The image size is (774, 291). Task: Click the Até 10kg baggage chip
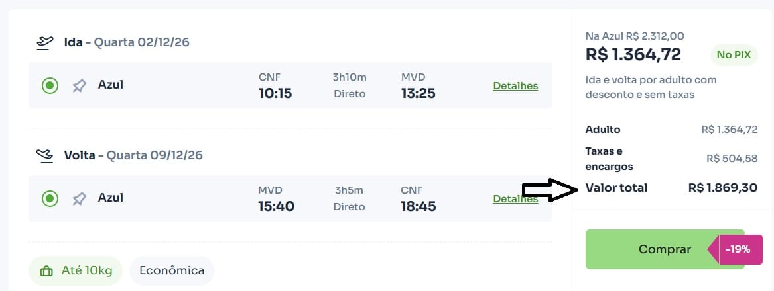(x=76, y=270)
